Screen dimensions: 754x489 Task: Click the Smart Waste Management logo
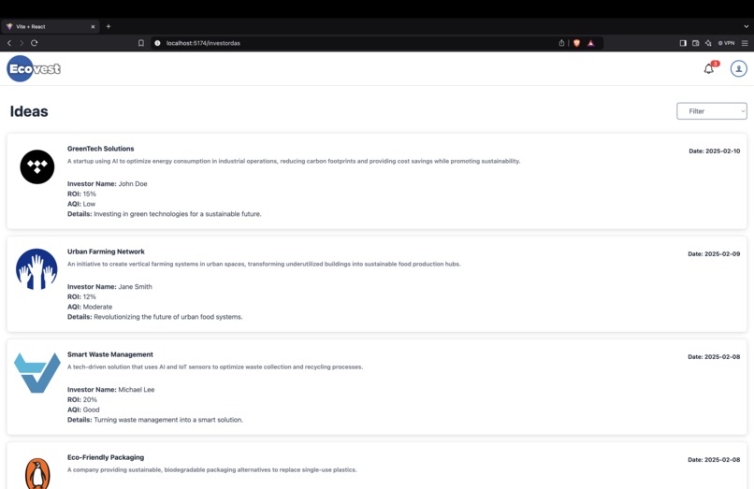(37, 373)
